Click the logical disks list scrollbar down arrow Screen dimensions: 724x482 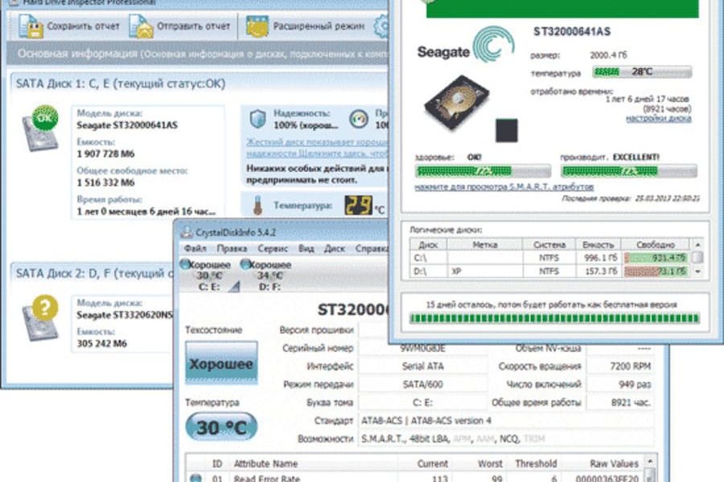697,272
